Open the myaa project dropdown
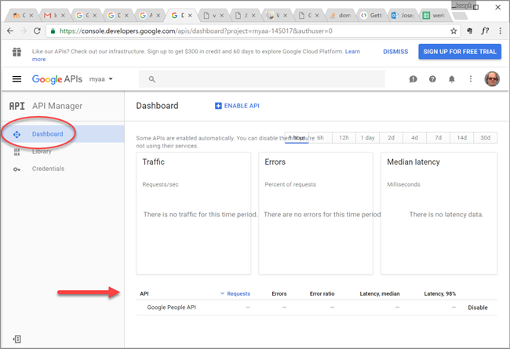This screenshot has width=510, height=349. (x=101, y=79)
